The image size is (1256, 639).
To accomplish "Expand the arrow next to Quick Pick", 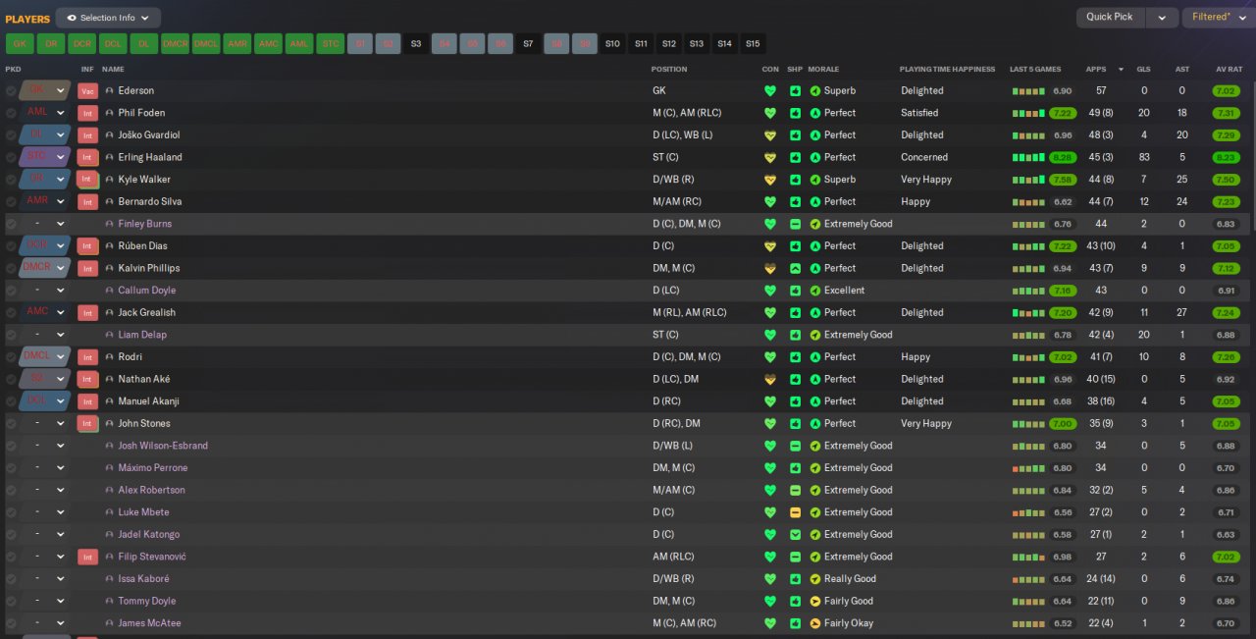I will click(x=1162, y=18).
